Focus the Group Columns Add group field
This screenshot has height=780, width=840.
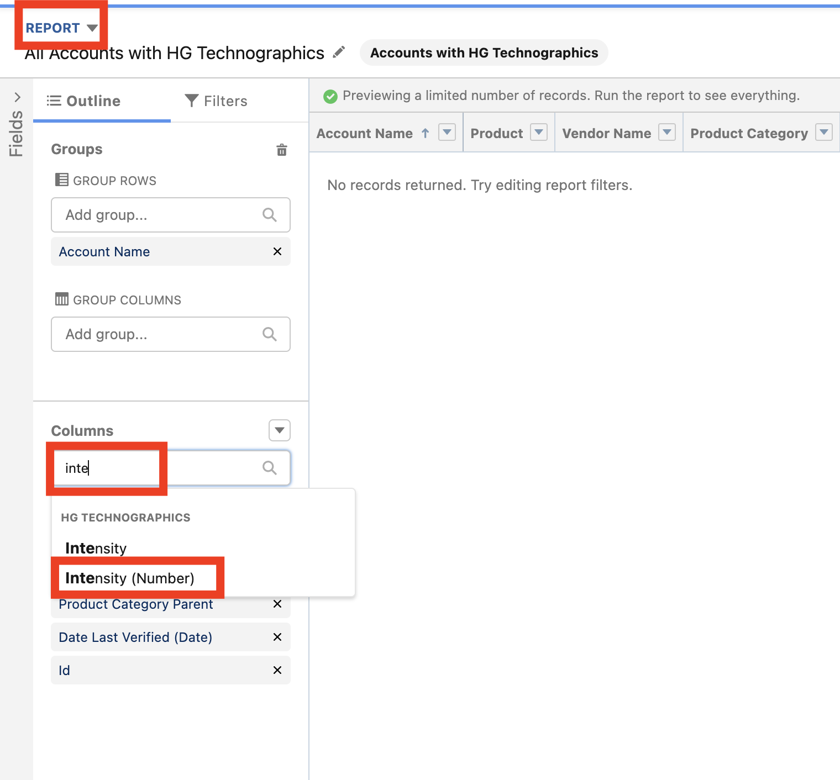(x=171, y=334)
